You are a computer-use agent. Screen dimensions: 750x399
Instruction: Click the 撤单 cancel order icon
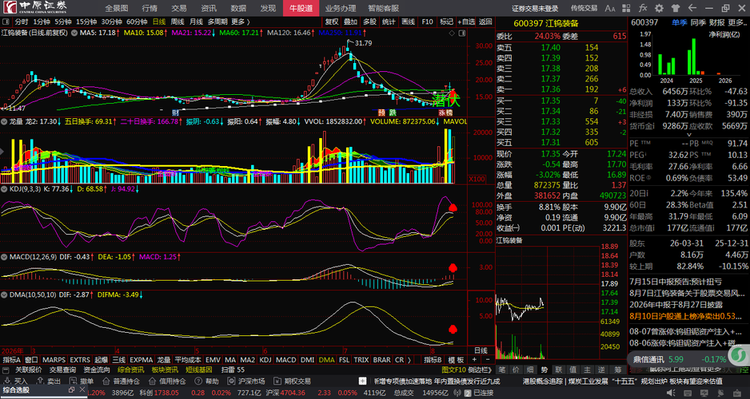click(x=72, y=381)
